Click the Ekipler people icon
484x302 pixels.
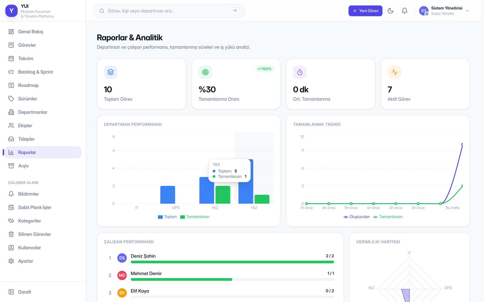point(11,126)
